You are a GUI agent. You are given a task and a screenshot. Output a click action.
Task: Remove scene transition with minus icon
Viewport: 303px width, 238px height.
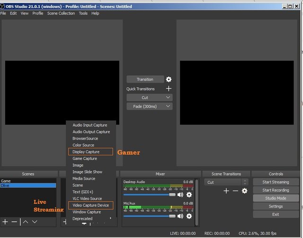coord(235,191)
